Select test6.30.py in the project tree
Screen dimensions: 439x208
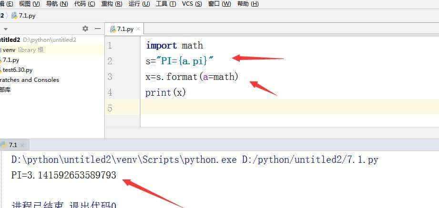pyautogui.click(x=17, y=70)
